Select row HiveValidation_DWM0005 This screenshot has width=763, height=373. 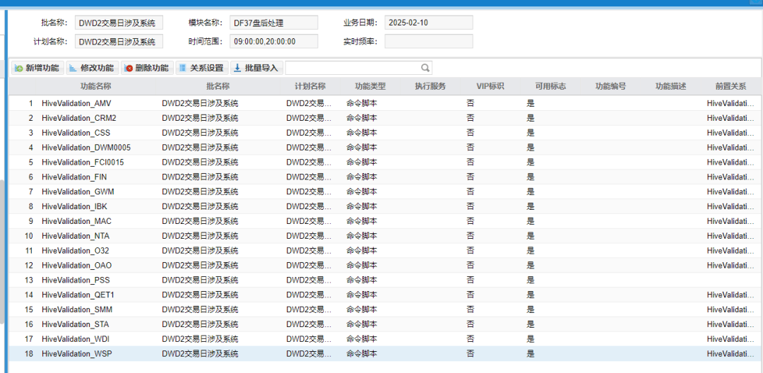(386, 148)
